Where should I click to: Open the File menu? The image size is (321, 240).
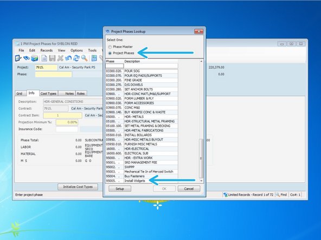[21, 50]
